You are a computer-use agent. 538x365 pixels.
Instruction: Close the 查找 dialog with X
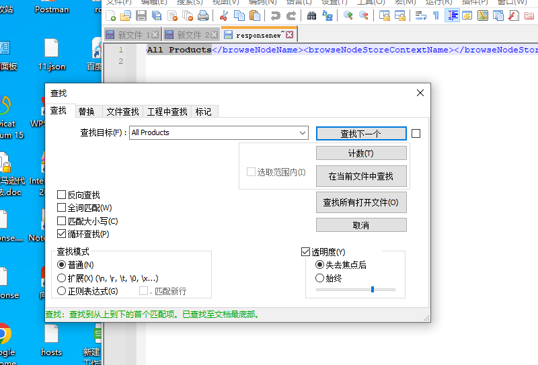click(x=420, y=93)
